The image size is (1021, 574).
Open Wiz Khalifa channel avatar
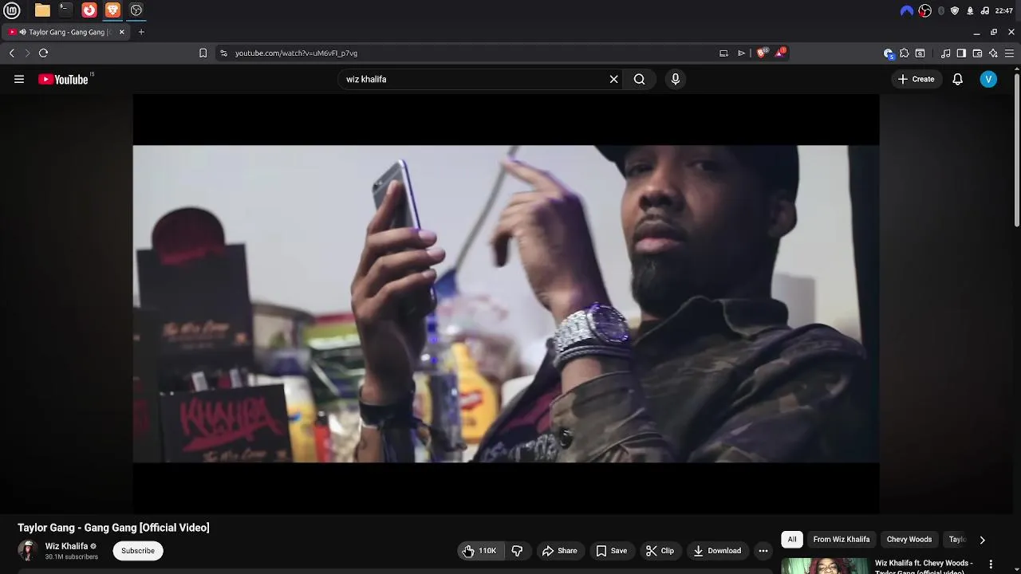click(28, 551)
